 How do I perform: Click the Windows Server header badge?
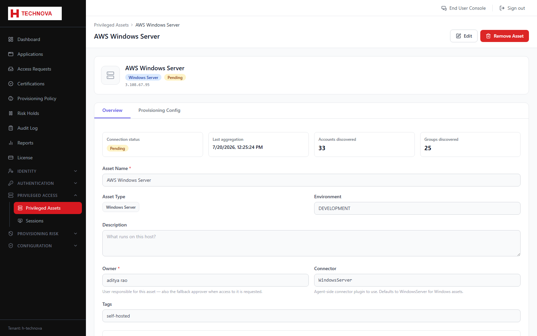tap(143, 78)
